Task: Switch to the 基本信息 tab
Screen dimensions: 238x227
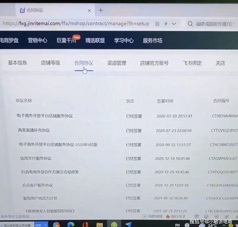Action: point(18,63)
